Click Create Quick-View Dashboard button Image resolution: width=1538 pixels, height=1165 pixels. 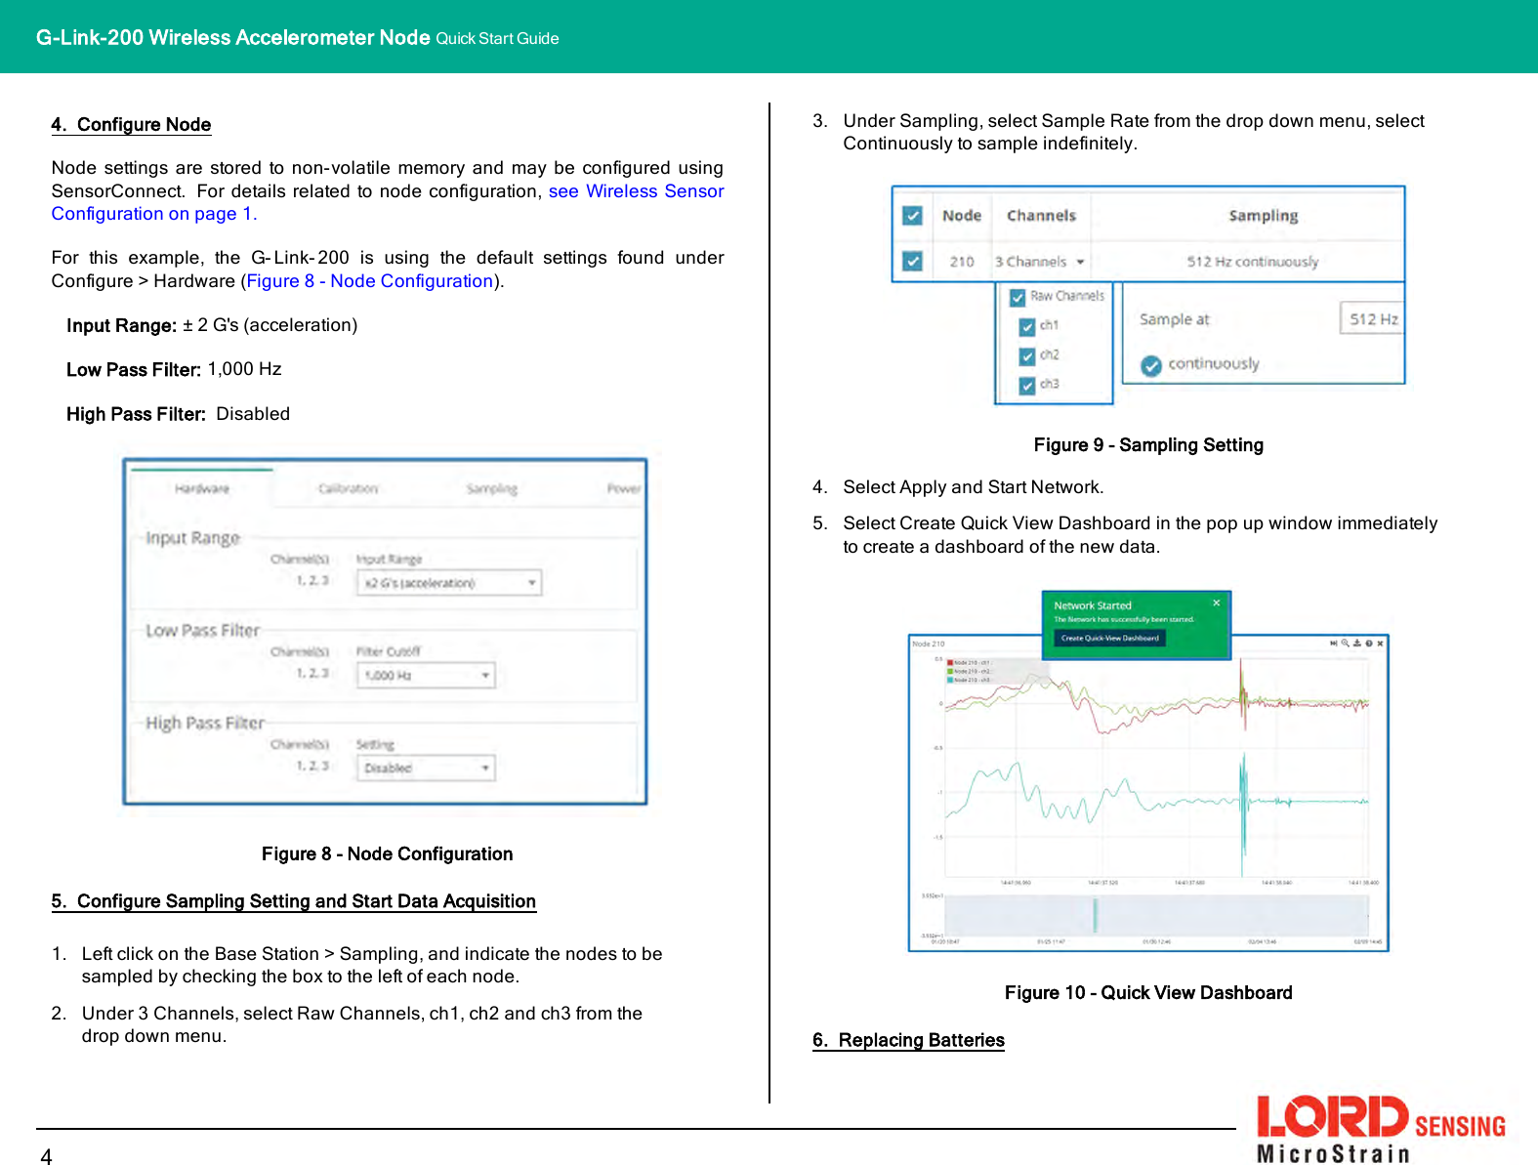1110,638
